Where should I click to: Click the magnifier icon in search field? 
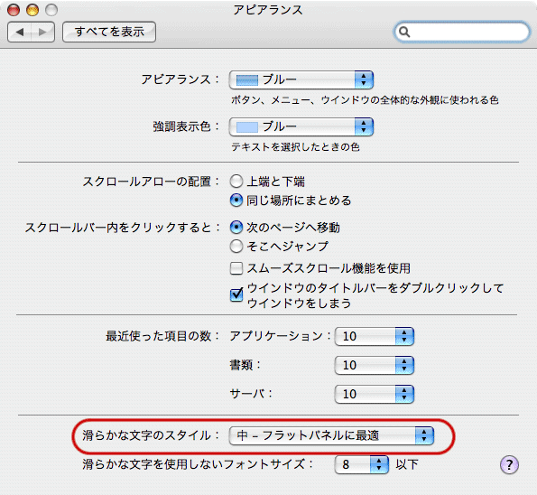(x=404, y=32)
